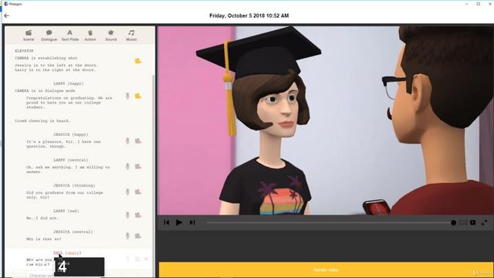The image size is (494, 278).
Task: Click the microphone next to JESSICA (happy) line
Action: click(x=127, y=141)
